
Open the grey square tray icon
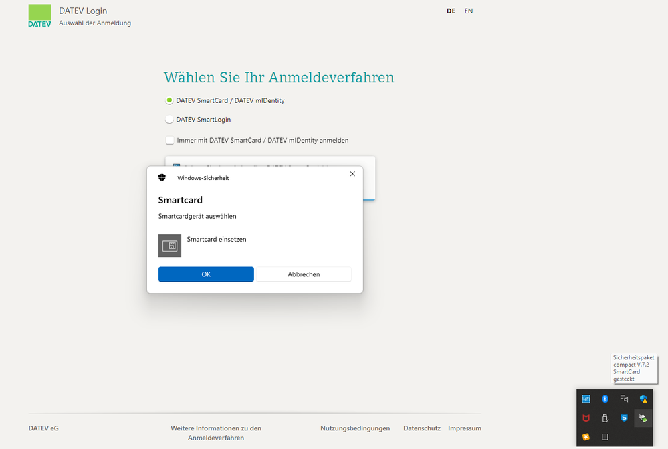coord(605,437)
